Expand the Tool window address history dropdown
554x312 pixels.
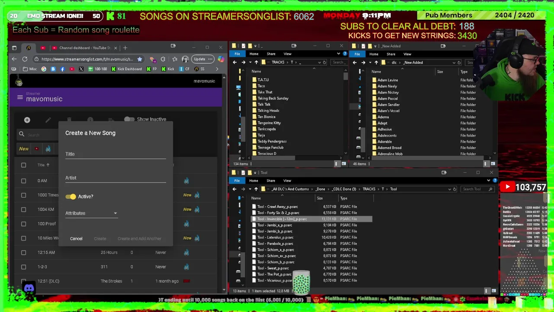coord(449,189)
